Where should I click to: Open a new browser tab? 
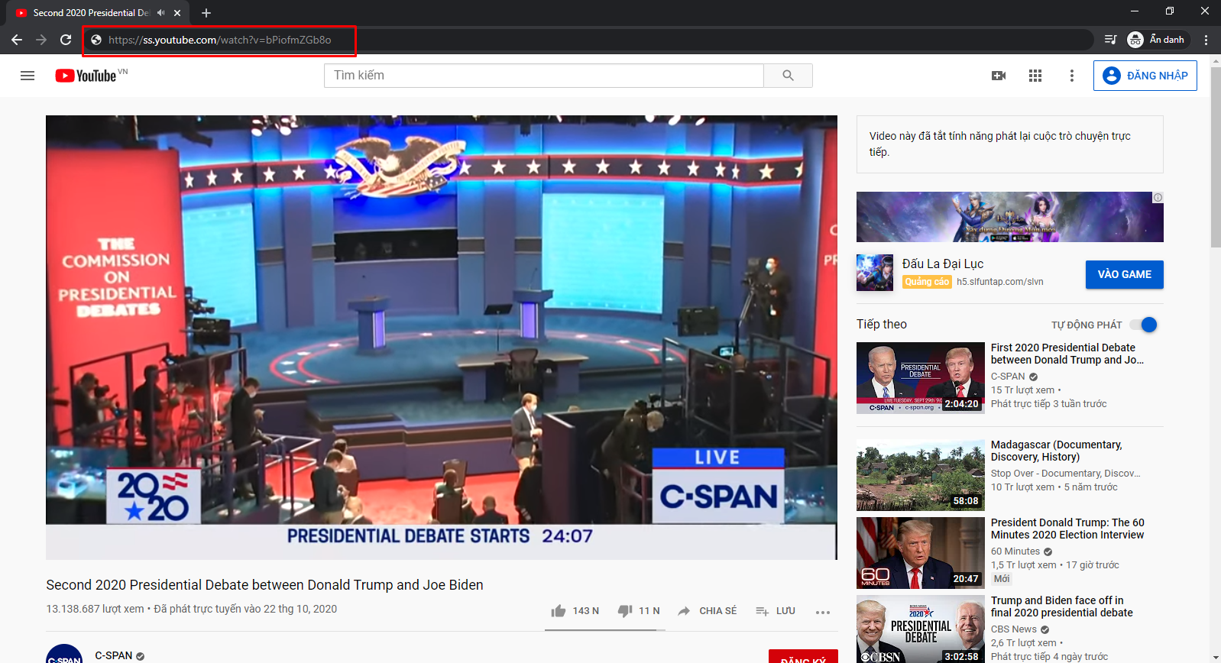tap(206, 13)
